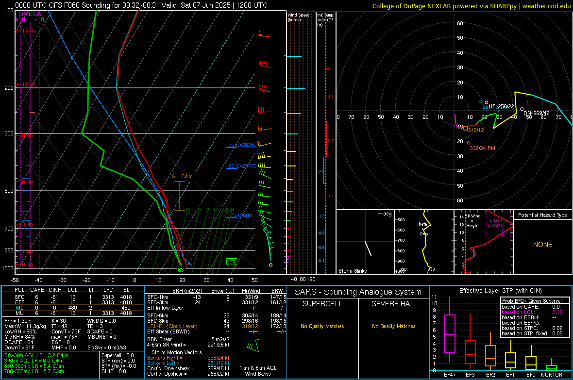573x380 pixels.
Task: Click the based on STPC: 0.06 line
Action: pos(532,328)
